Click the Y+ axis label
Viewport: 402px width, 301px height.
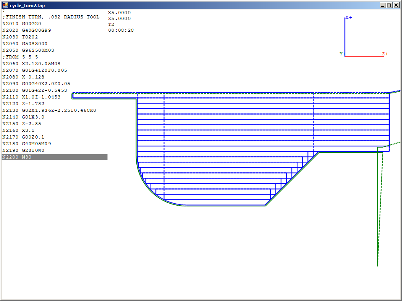pos(343,54)
